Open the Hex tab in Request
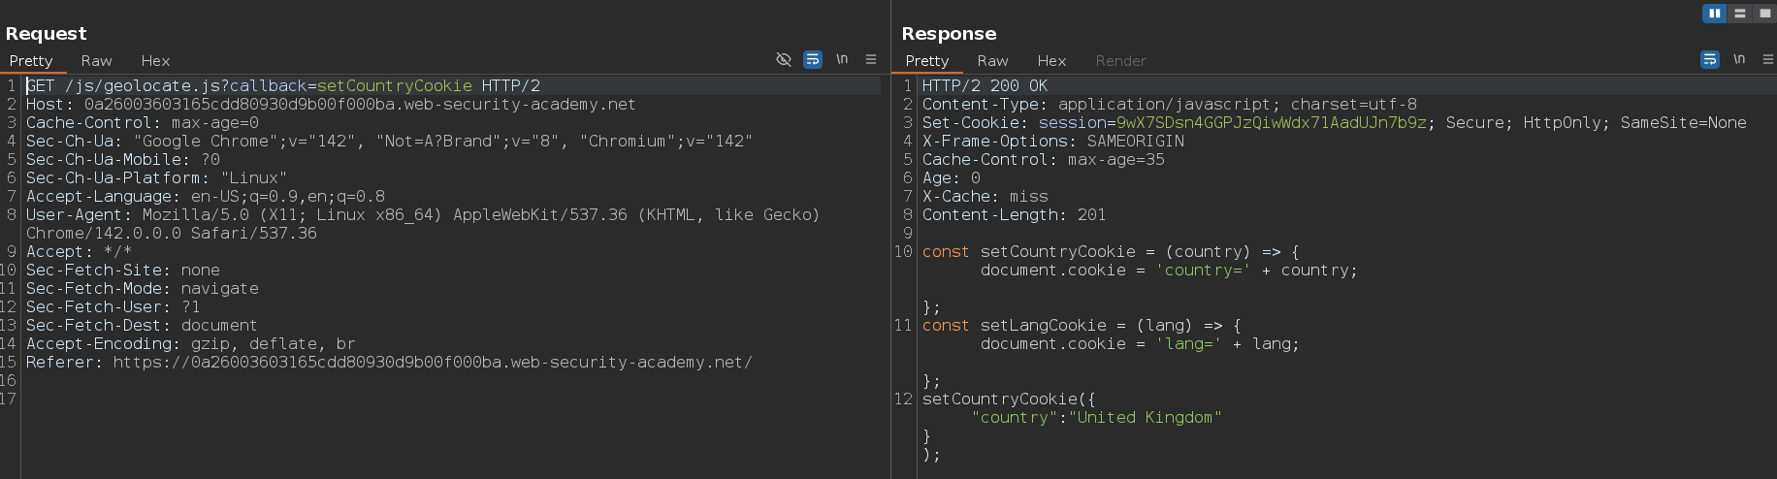Viewport: 1777px width, 479px height. point(155,61)
